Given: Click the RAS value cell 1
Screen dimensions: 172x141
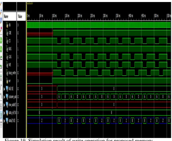Looking at the screenshot, I should (18, 49).
